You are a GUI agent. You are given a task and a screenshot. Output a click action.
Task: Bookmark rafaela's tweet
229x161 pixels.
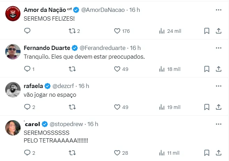pyautogui.click(x=207, y=107)
